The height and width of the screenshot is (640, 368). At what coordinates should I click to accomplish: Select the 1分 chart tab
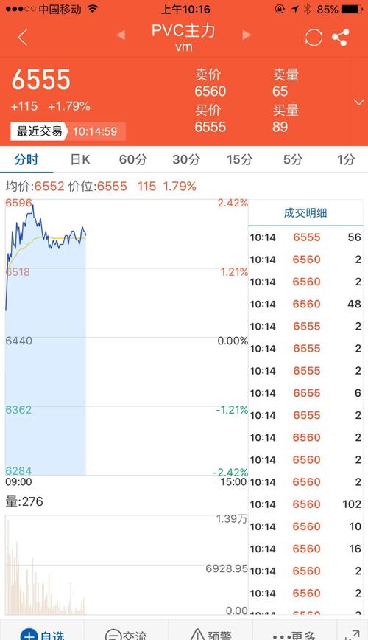[x=346, y=159]
